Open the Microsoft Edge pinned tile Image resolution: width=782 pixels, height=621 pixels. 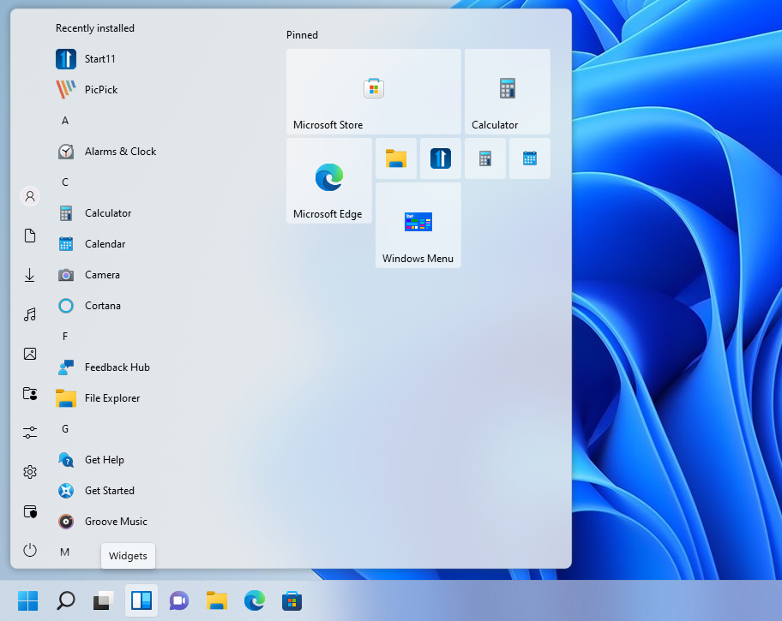coord(329,181)
